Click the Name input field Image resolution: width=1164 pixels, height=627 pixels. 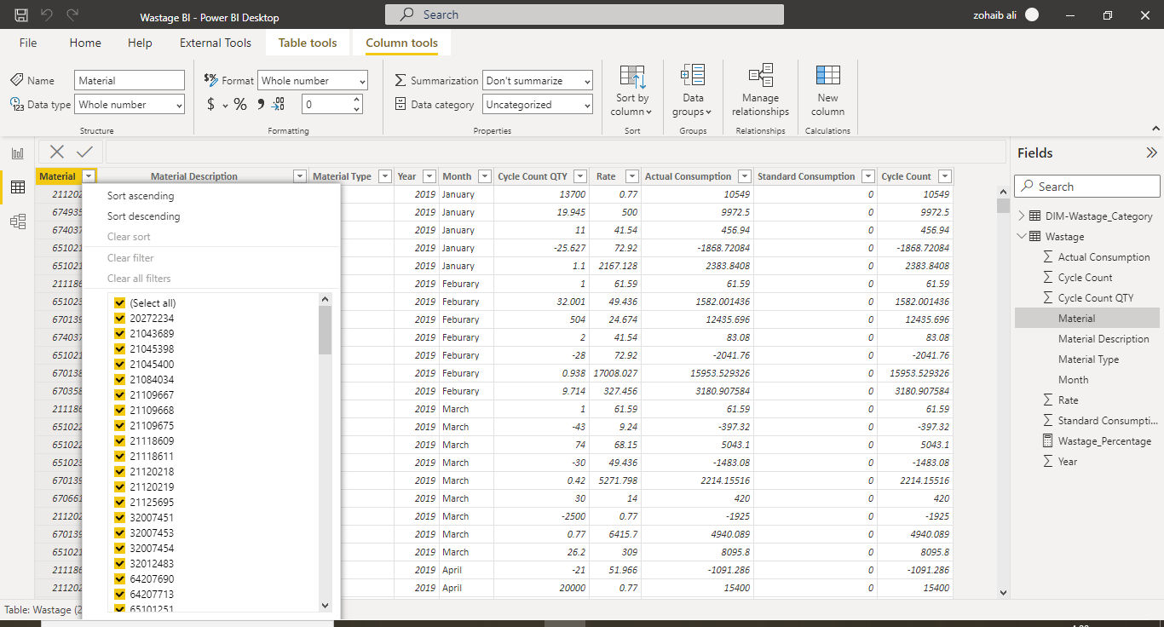130,80
